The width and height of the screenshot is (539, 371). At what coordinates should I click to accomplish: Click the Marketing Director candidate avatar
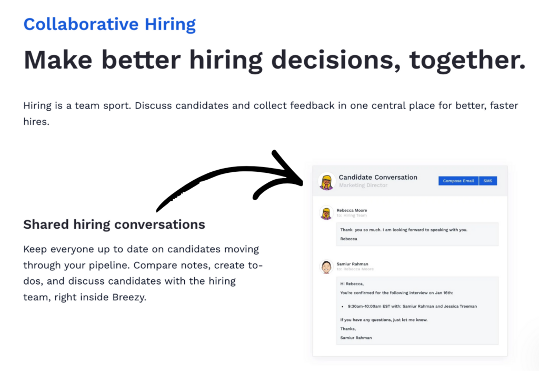327,181
